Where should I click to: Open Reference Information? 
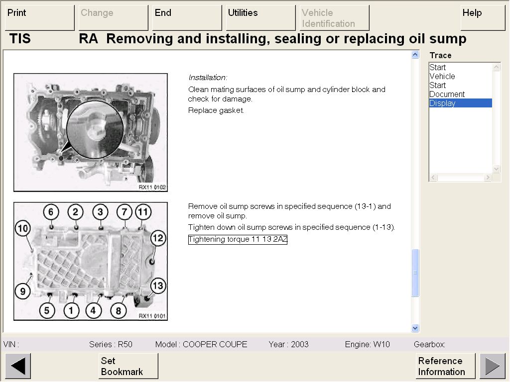tap(445, 366)
